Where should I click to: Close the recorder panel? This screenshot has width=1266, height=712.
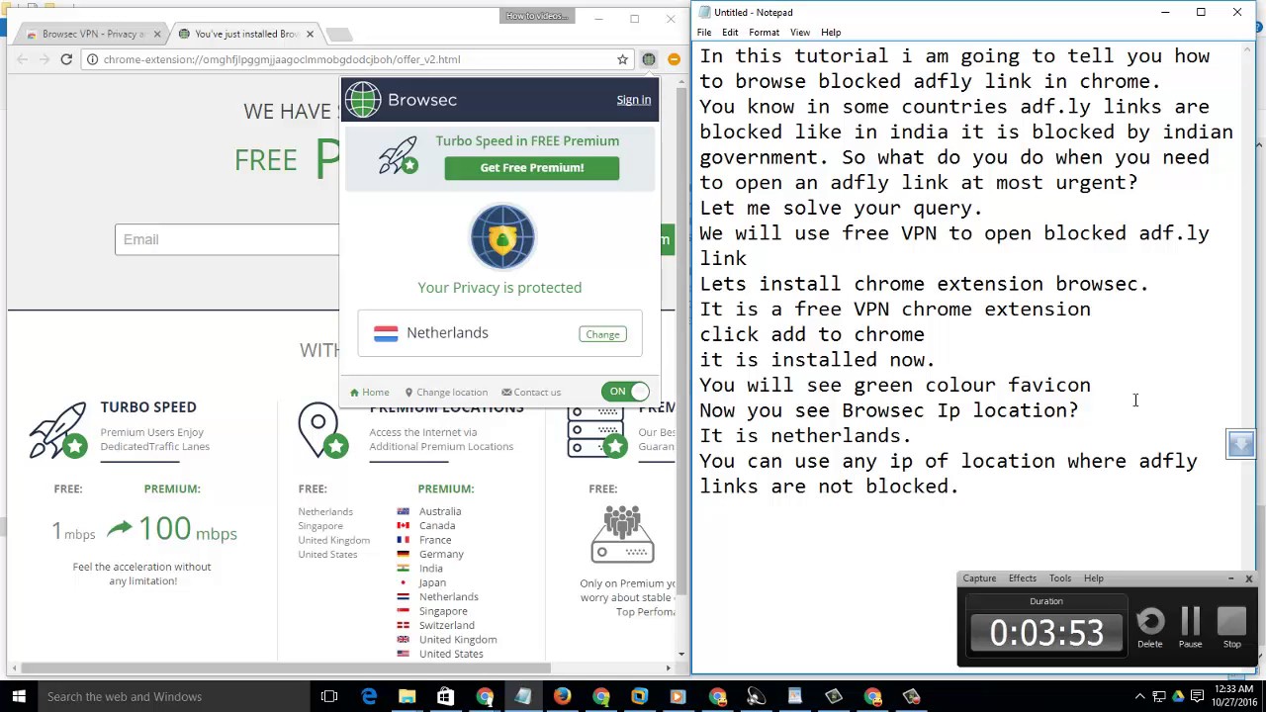1248,578
